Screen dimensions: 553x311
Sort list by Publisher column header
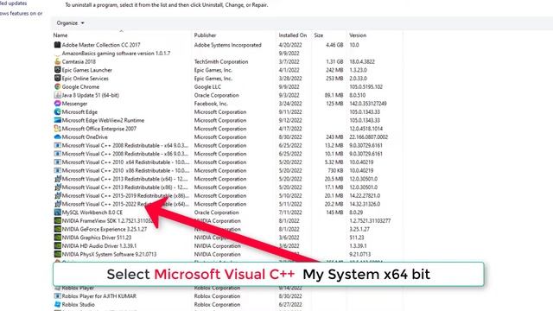205,35
